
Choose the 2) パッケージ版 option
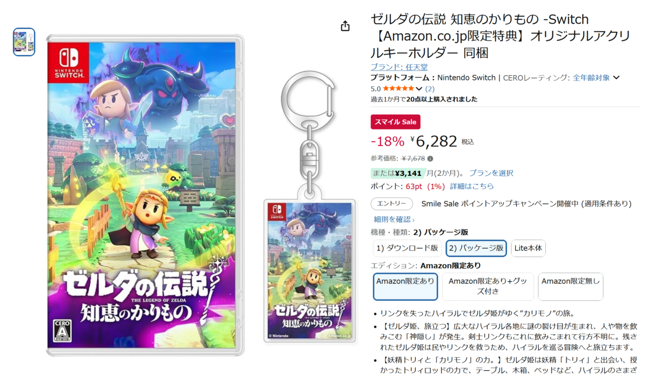tap(476, 248)
